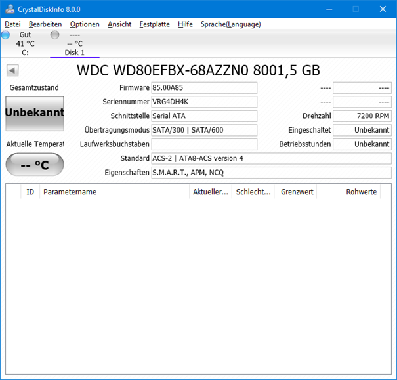Viewport: 397px width, 380px height.
Task: Click the Eigenschaften field S.M.A.R.T., APM, NCQ
Action: click(x=272, y=173)
